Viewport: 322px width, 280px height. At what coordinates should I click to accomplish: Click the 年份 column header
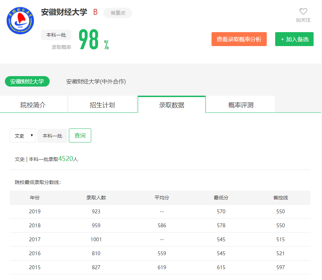[x=35, y=198]
